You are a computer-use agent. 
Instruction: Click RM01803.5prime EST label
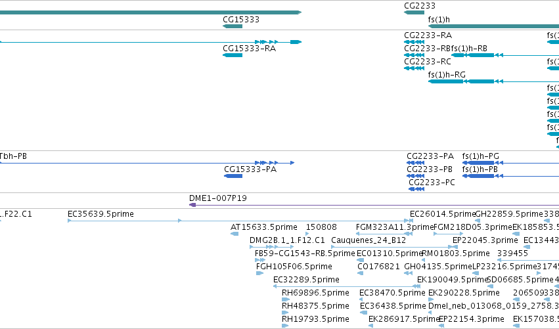(x=456, y=253)
